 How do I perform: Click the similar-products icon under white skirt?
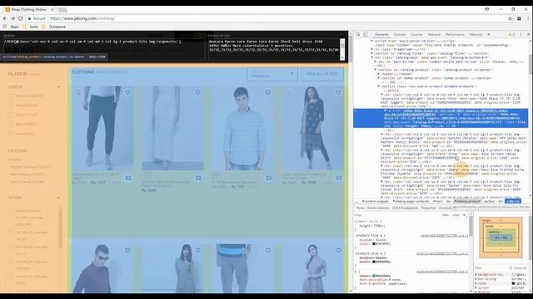point(198,178)
